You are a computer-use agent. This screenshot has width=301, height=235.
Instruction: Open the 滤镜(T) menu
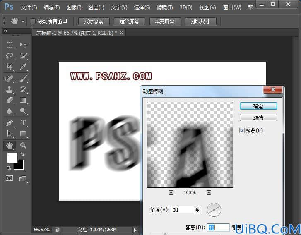pyautogui.click(x=165, y=7)
